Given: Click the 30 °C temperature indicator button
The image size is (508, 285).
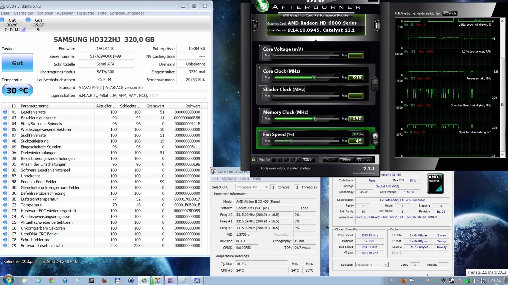Looking at the screenshot, I should pyautogui.click(x=17, y=90).
